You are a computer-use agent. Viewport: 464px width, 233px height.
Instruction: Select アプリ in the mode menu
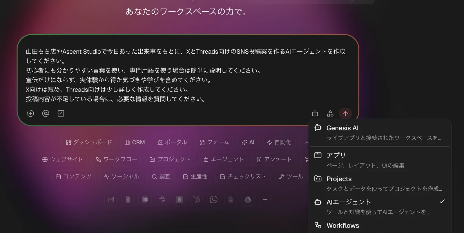[x=380, y=160]
